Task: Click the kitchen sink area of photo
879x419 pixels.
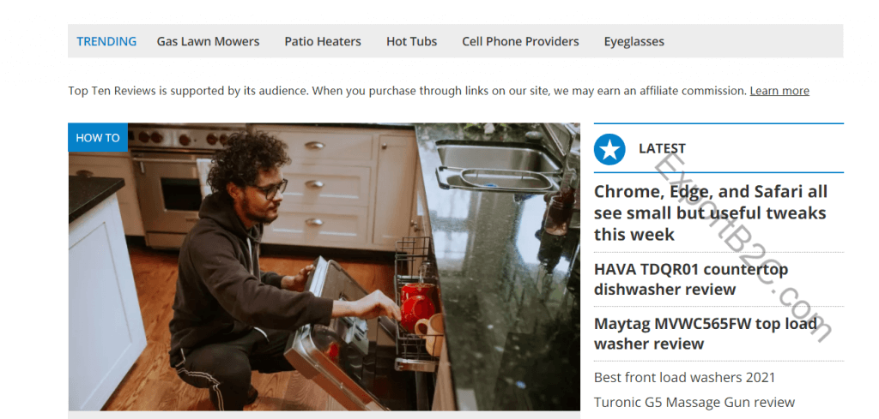Action: pyautogui.click(x=496, y=162)
